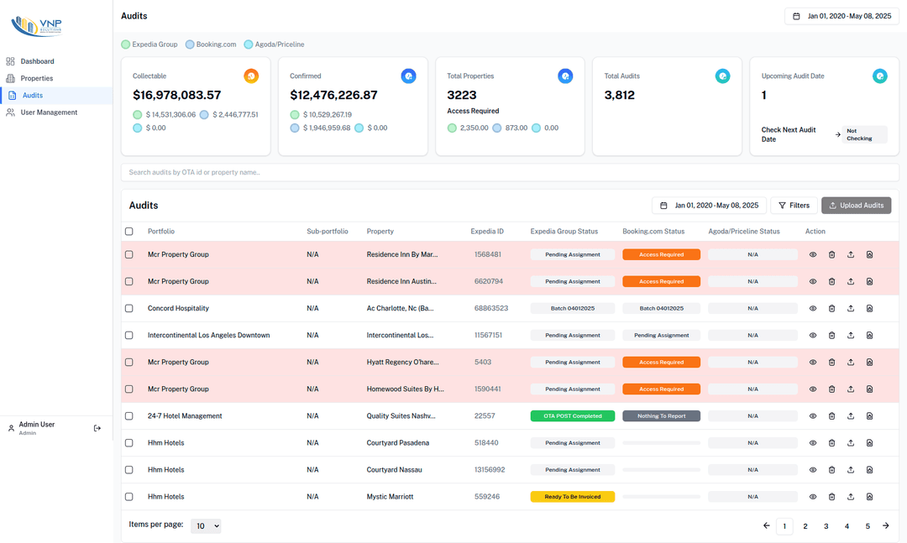Click upload icon for Residence Inn Austin row
This screenshot has height=543, width=907.
tap(851, 282)
